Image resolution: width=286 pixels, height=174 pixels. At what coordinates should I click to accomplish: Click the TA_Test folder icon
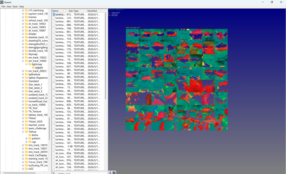click(x=26, y=108)
